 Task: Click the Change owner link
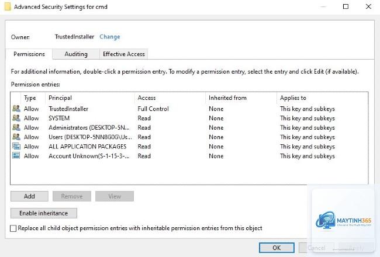[110, 37]
